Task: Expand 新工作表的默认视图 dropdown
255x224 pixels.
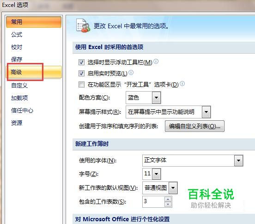Action: (173, 188)
